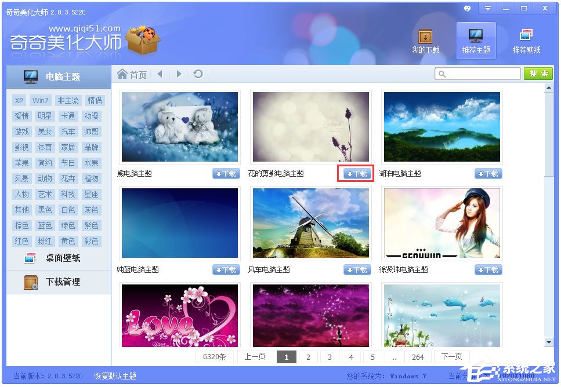Image resolution: width=561 pixels, height=387 pixels.
Task: Download the 花的剪影电脑主题 theme
Action: point(357,174)
